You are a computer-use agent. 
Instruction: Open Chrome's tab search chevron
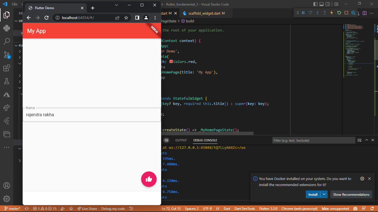pyautogui.click(x=116, y=5)
